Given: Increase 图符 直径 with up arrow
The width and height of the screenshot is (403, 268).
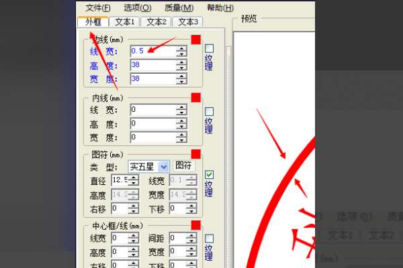Looking at the screenshot, I should click(134, 178).
